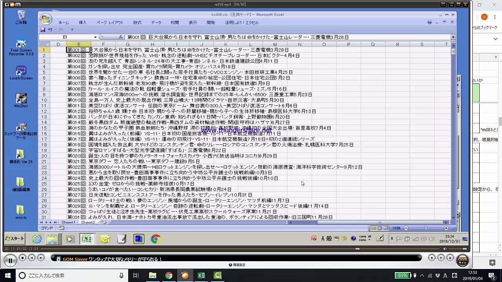This screenshot has height=282, width=502.
Task: Open the Customize Quick Access Toolbar dropdown
Action: click(x=72, y=30)
